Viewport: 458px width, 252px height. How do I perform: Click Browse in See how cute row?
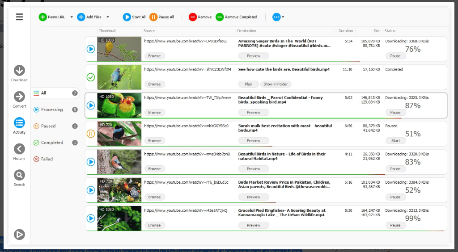click(x=154, y=84)
